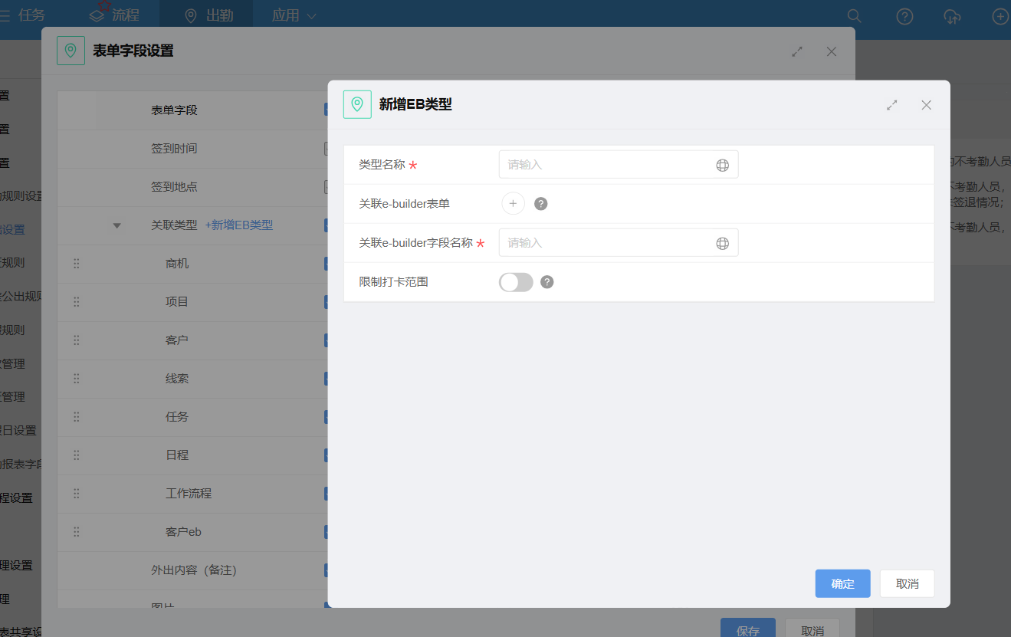Image resolution: width=1011 pixels, height=637 pixels.
Task: Click drag handle of 线索 row
Action: (x=76, y=379)
